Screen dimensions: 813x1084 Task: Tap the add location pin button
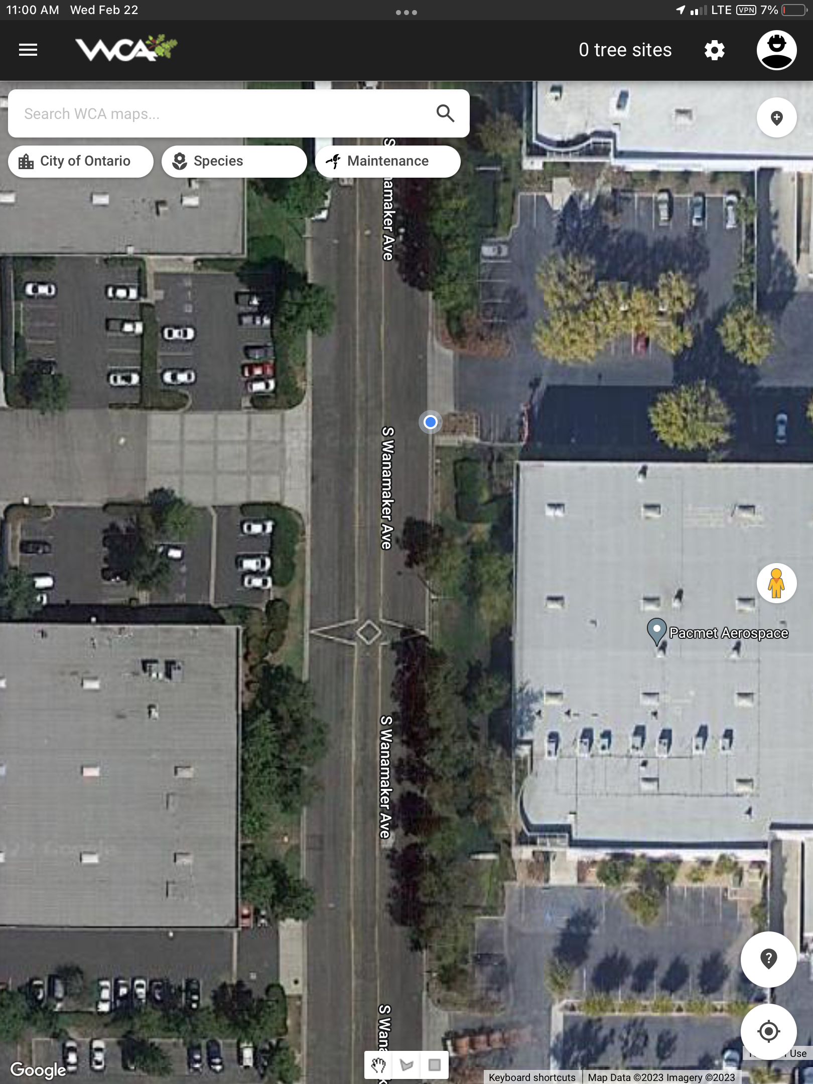pyautogui.click(x=776, y=117)
